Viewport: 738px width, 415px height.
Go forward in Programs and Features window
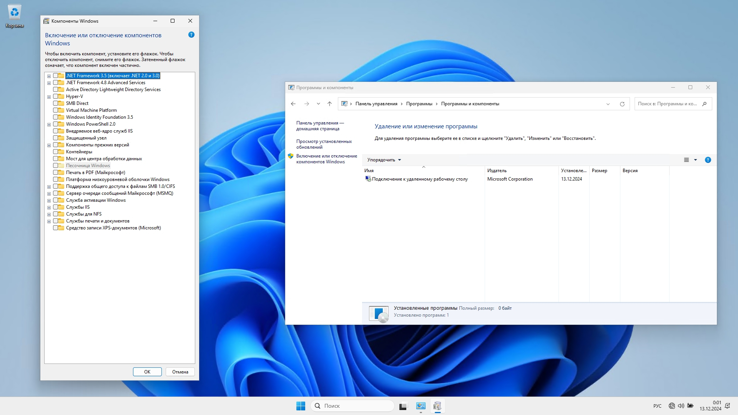click(307, 104)
